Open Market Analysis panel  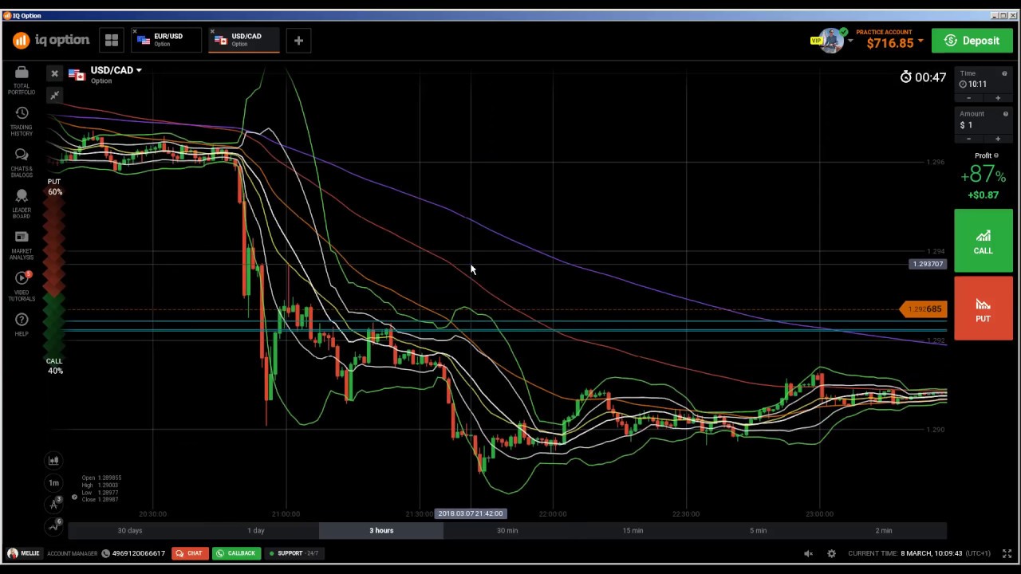22,245
